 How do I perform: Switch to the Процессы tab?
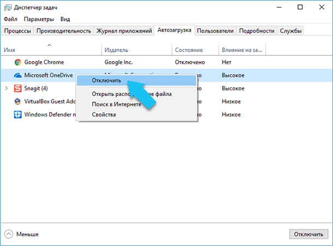tap(17, 31)
